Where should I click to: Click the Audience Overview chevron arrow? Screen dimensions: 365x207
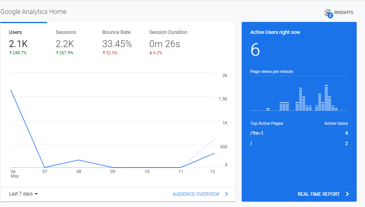[227, 194]
